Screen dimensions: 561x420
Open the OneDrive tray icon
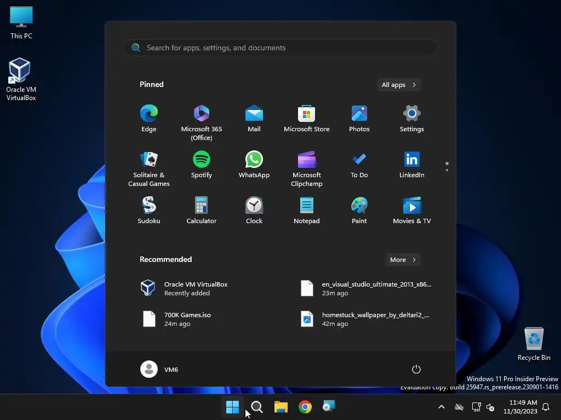click(x=459, y=407)
